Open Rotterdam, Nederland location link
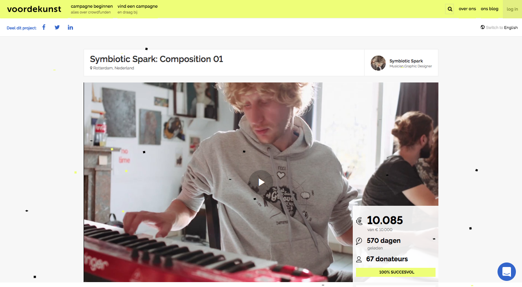The height and width of the screenshot is (287, 522). (113, 68)
